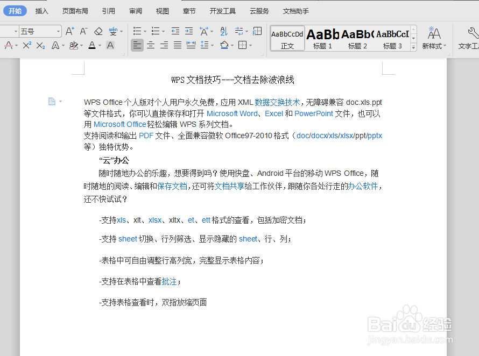This screenshot has height=356, width=479.
Task: Decrease font size with A- icon
Action: (83, 31)
